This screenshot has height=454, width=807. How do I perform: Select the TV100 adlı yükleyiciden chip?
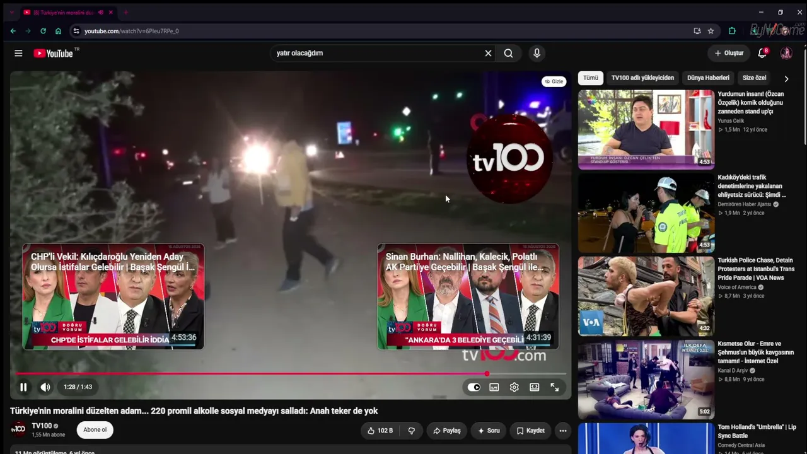tap(642, 78)
